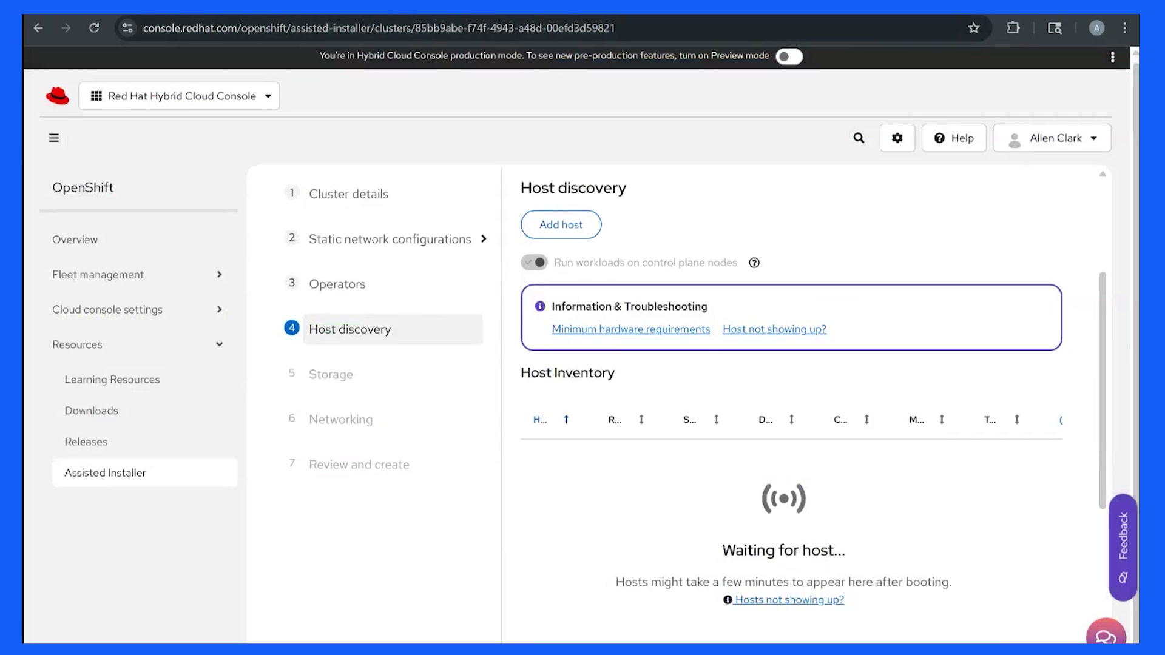Expand Fleet management in sidebar
The width and height of the screenshot is (1165, 655).
[x=138, y=275]
